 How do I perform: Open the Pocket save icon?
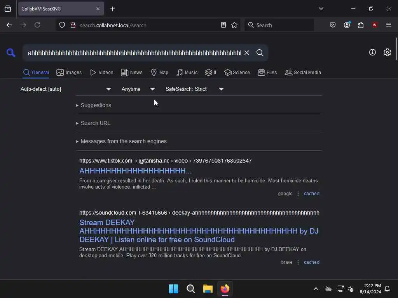(333, 25)
